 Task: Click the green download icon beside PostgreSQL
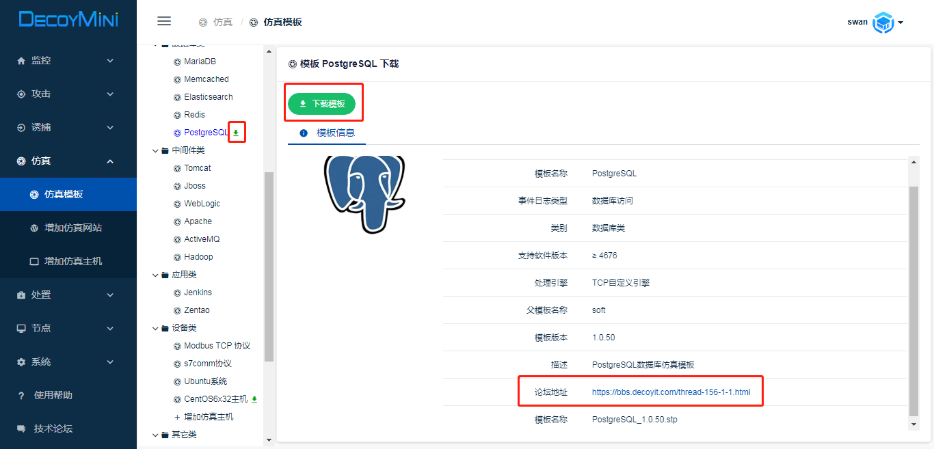pos(236,133)
